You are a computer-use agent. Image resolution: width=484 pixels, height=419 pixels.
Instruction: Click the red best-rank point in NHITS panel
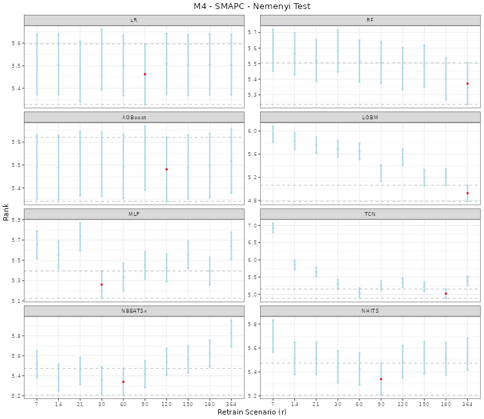point(381,379)
